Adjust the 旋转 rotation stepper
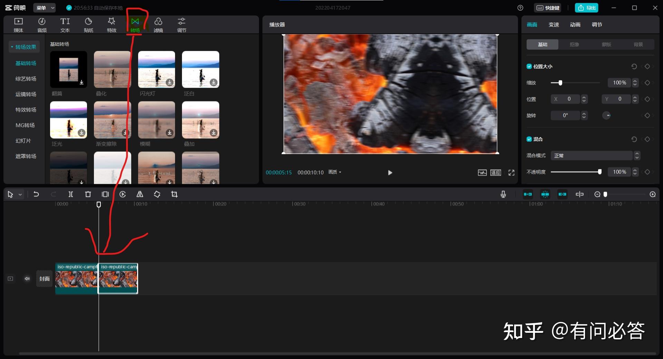 (x=584, y=115)
